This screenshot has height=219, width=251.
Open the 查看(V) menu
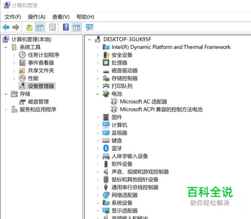click(61, 17)
